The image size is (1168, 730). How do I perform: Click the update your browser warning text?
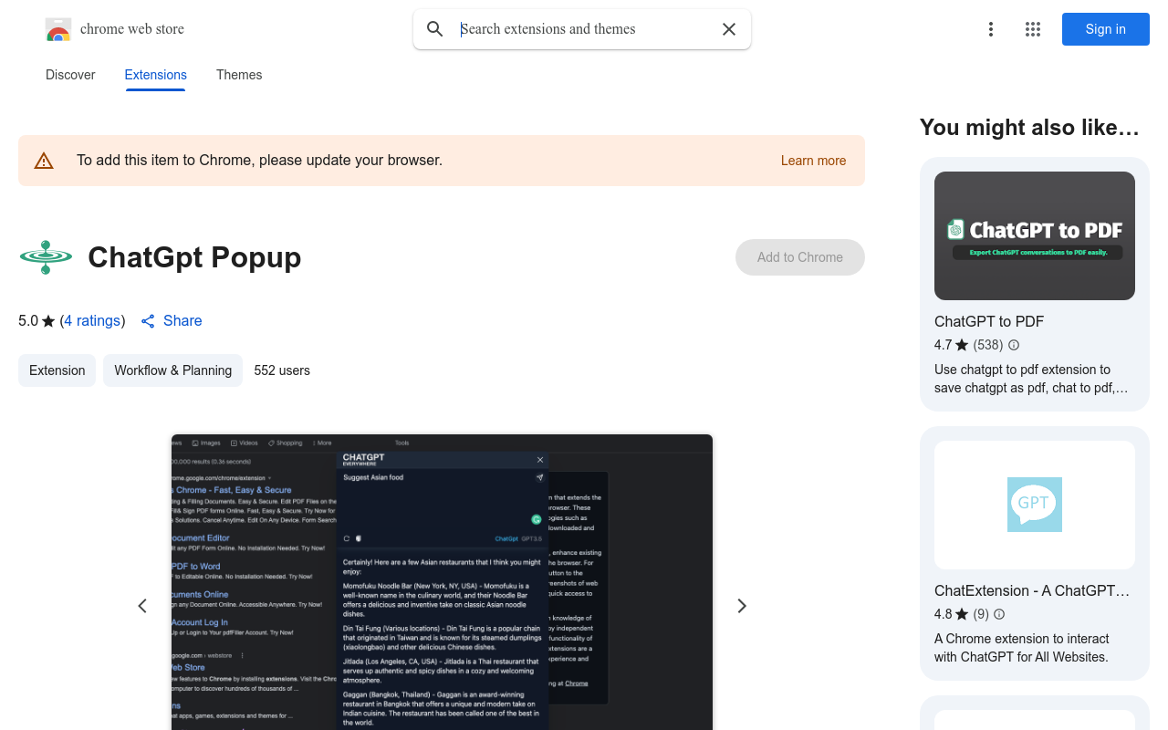(x=259, y=161)
